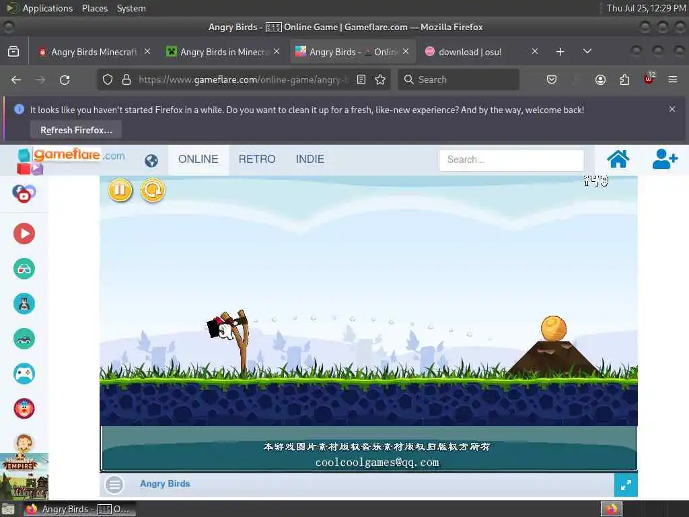689x517 pixels.
Task: Click the golden ball target on hill
Action: (553, 329)
